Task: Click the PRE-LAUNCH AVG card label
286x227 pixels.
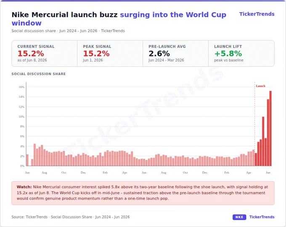Action: click(167, 47)
